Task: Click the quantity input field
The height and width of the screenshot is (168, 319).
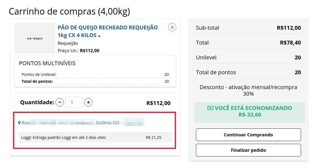Action: click(x=74, y=103)
